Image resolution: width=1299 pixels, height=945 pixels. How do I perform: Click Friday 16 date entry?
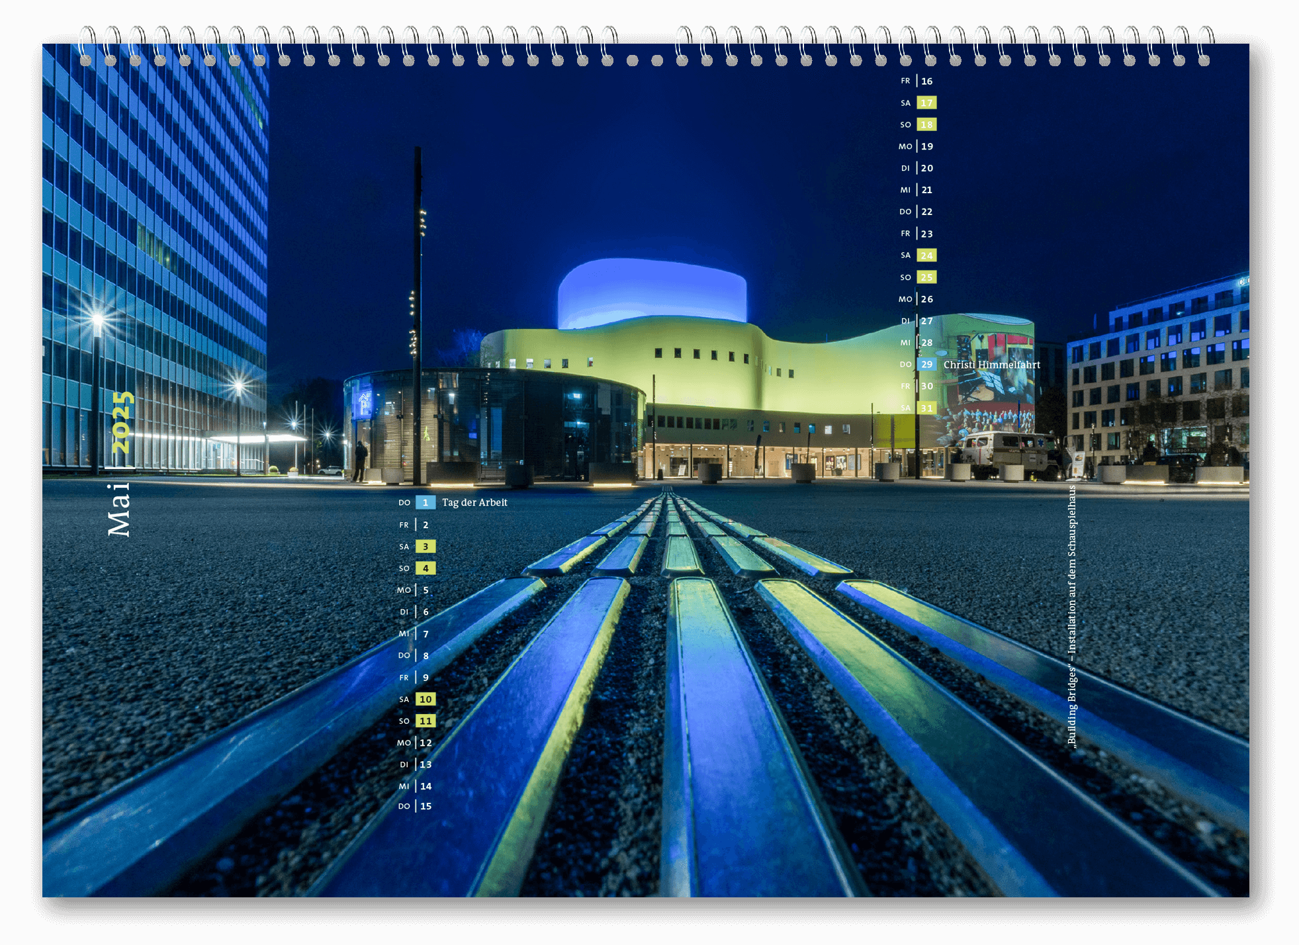(926, 81)
